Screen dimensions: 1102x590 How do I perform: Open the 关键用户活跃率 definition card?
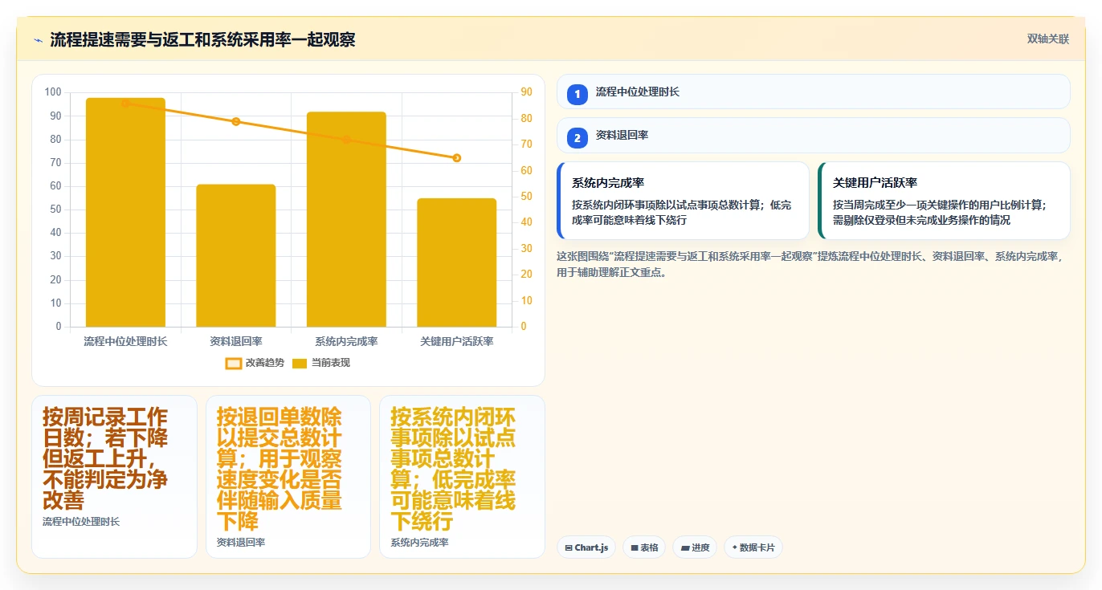(x=944, y=201)
